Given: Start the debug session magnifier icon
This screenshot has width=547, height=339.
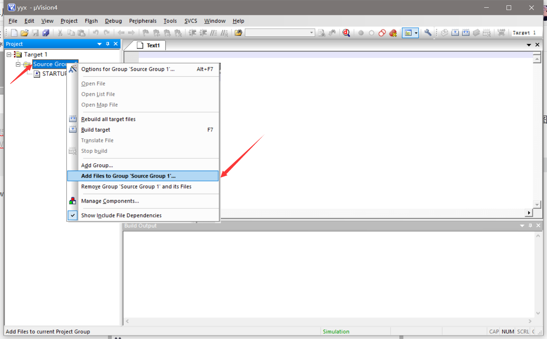Looking at the screenshot, I should [x=346, y=33].
